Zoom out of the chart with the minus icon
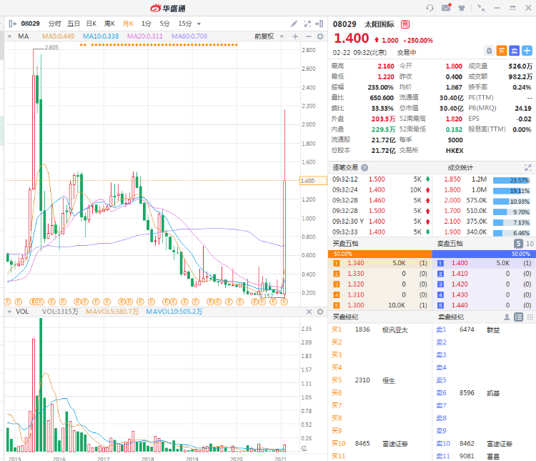This screenshot has height=461, width=536. [308, 36]
